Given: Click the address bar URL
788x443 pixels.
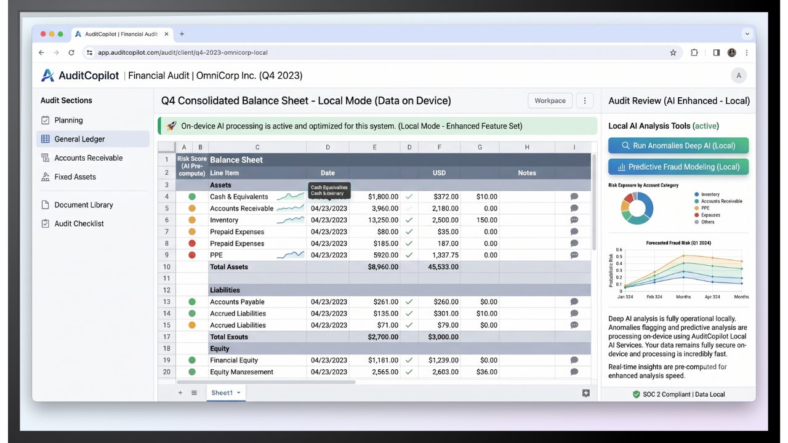Looking at the screenshot, I should coord(183,53).
